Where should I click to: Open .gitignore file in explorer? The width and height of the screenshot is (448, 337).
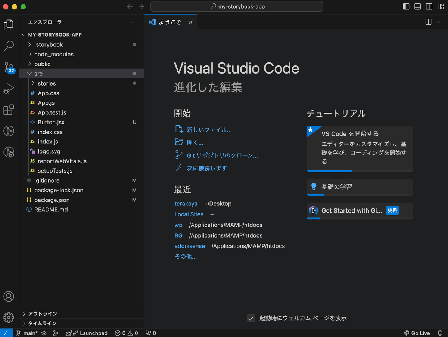tap(81, 180)
